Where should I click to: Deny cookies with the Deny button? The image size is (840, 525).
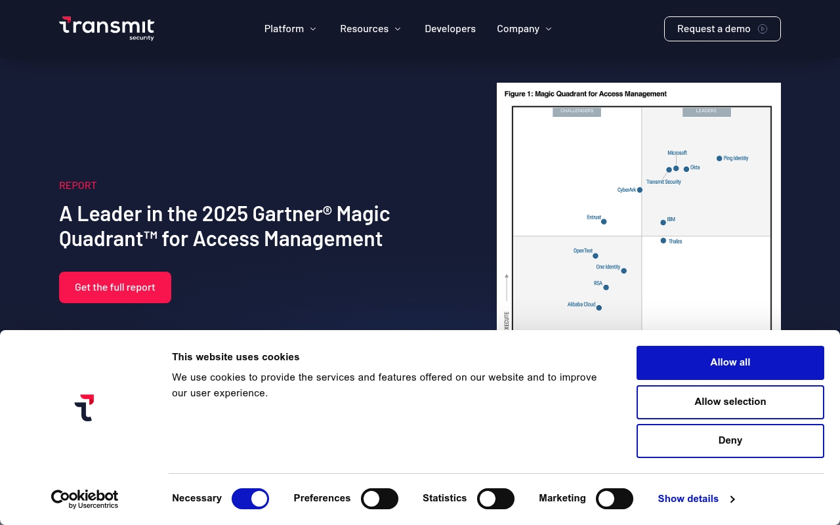point(730,441)
